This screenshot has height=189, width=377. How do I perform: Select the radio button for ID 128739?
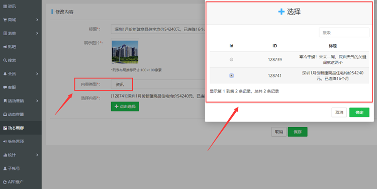tap(231, 59)
